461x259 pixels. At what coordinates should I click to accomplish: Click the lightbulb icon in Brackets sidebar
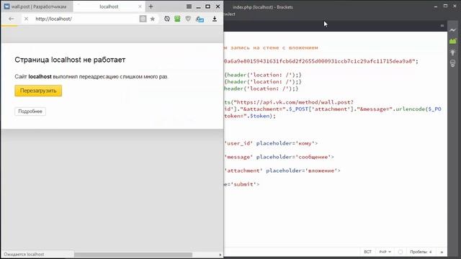453,53
